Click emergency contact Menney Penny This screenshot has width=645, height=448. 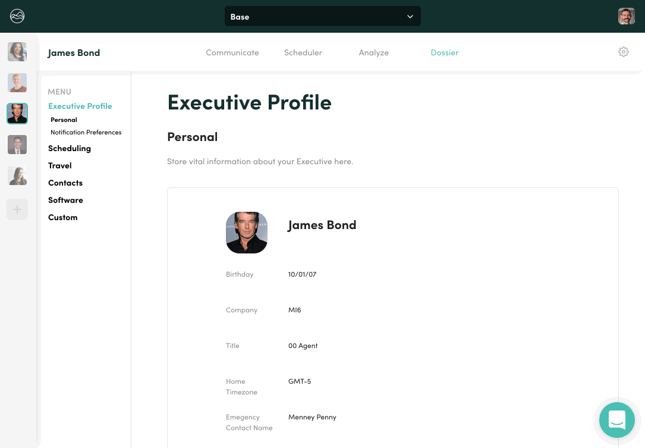tap(312, 417)
